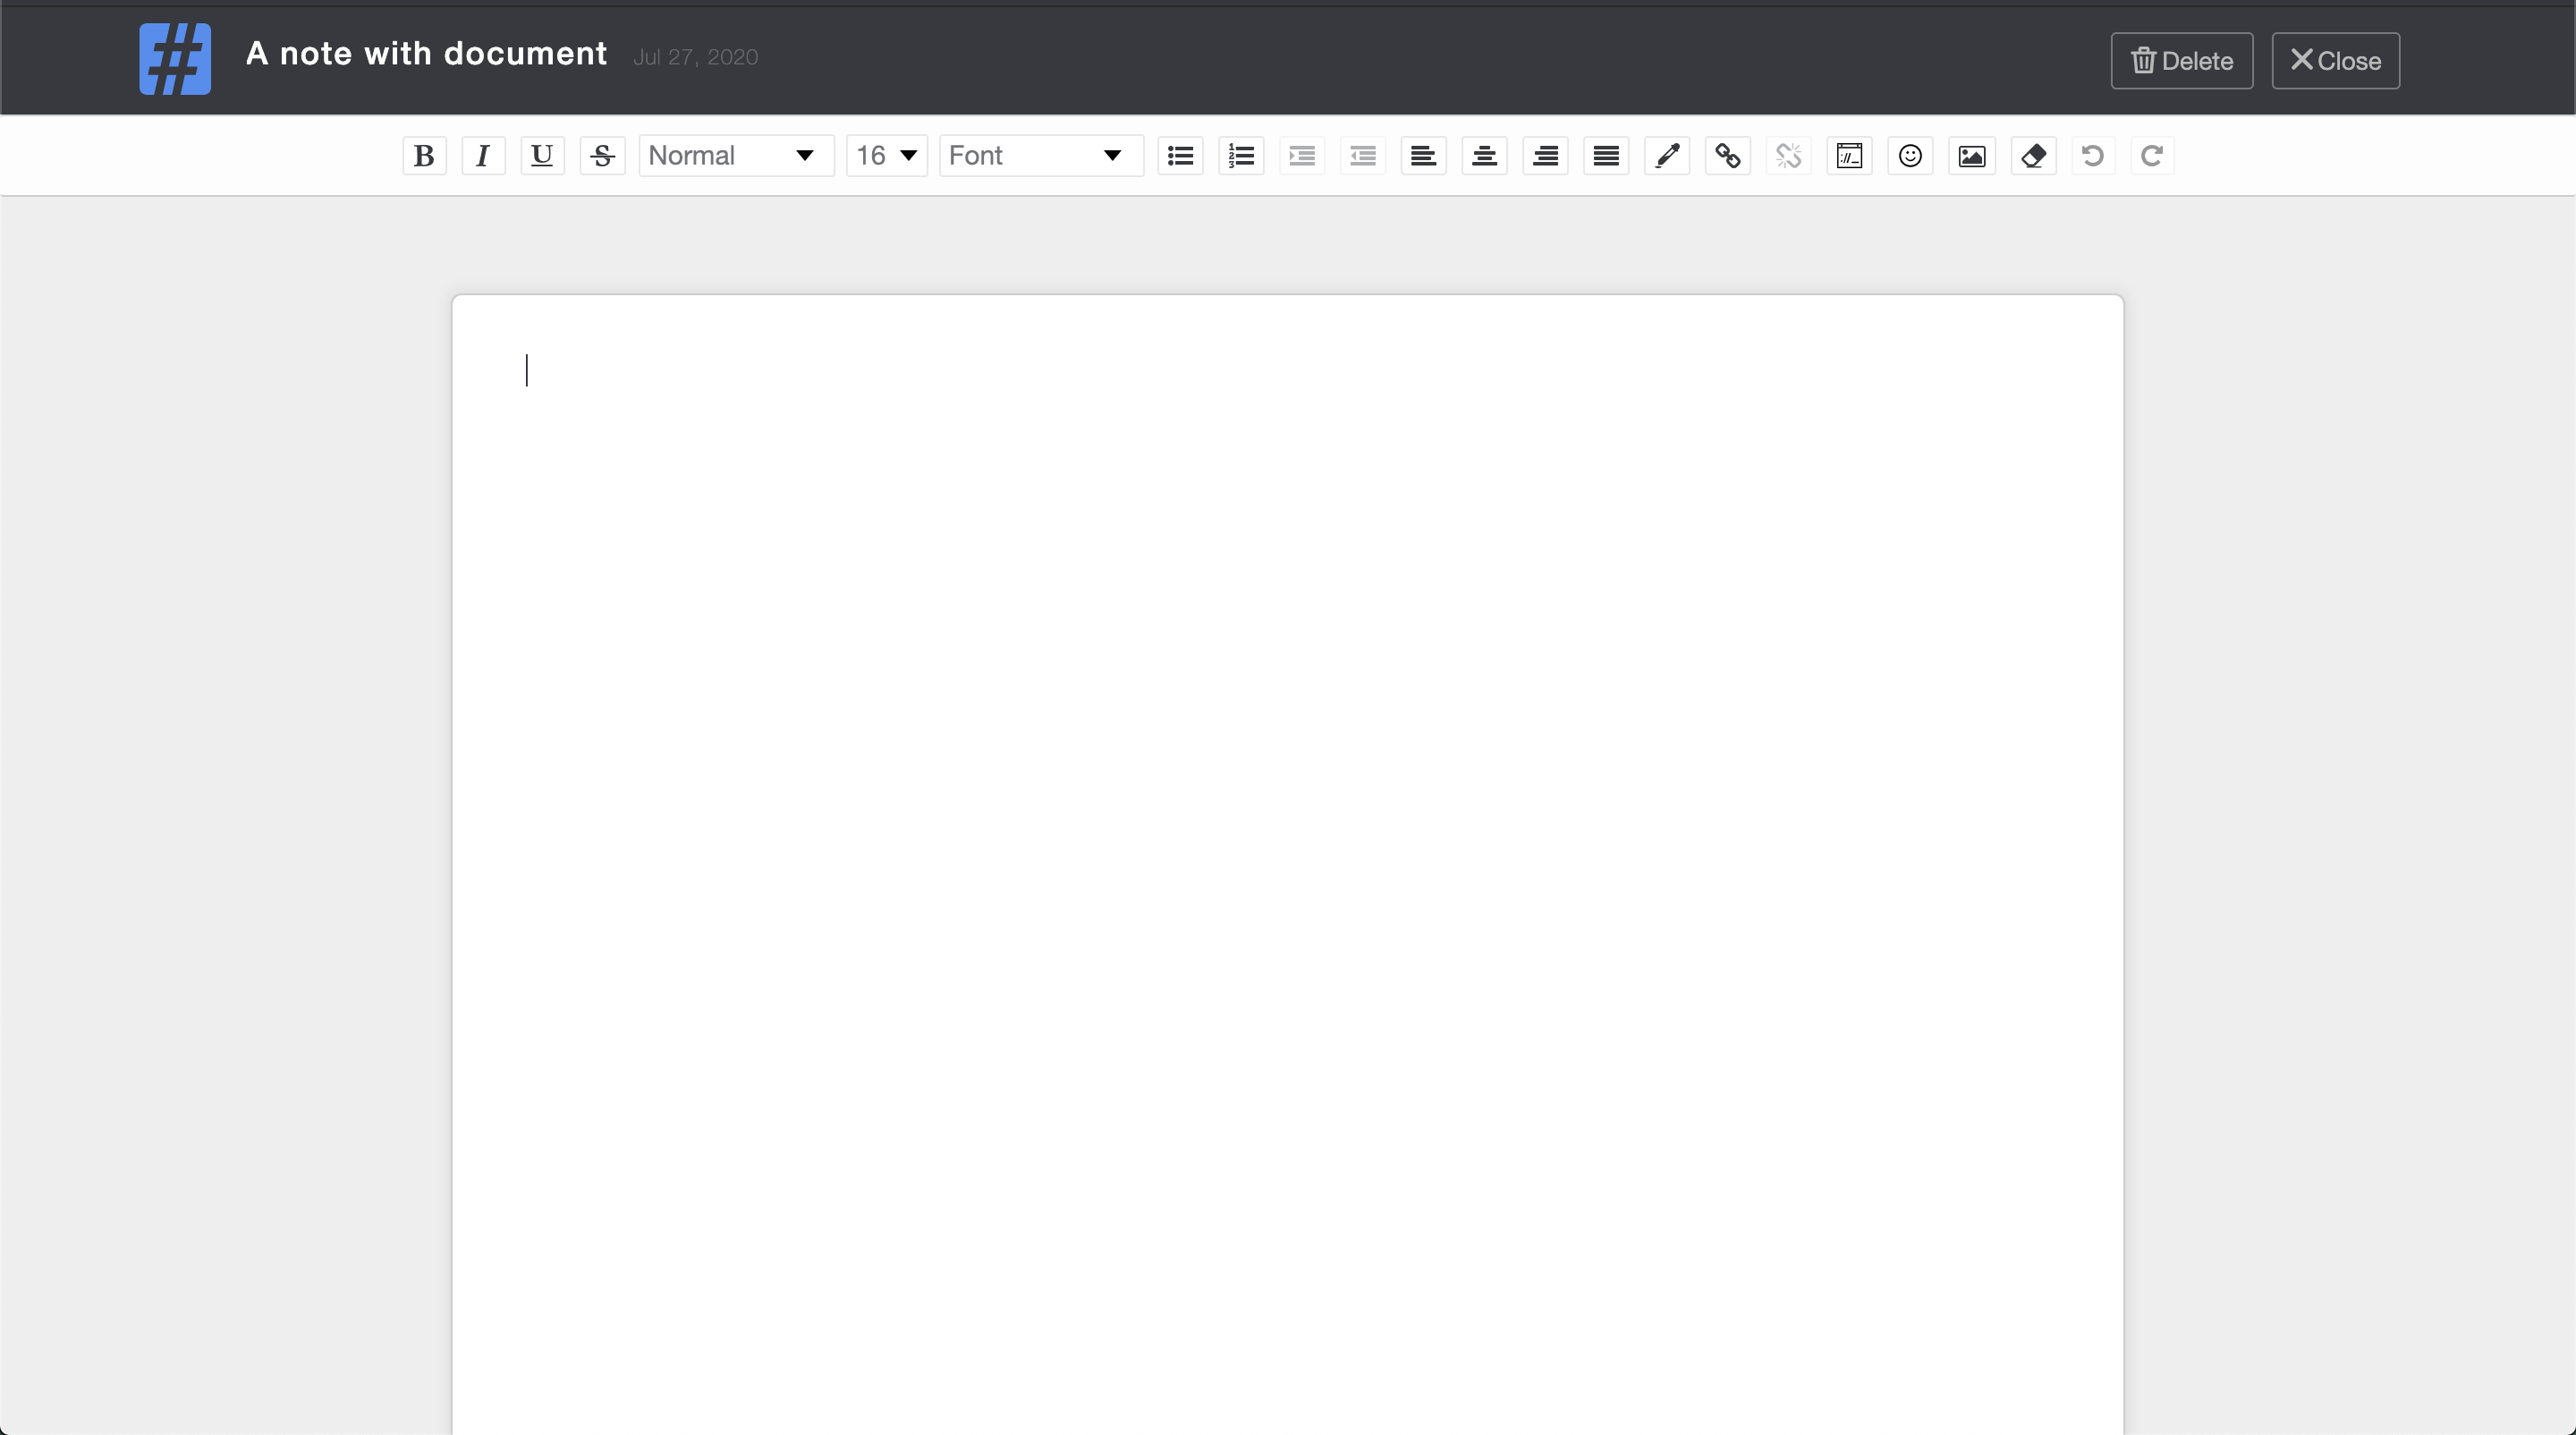Click the eraser remove formatting icon
The width and height of the screenshot is (2576, 1435).
[2034, 156]
